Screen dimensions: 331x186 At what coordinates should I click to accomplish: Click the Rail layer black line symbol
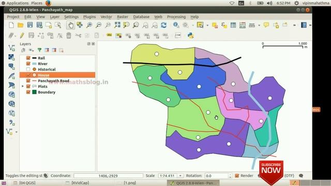pos(34,58)
